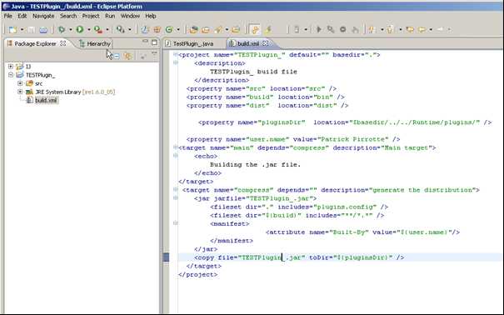Switch to TestPlugin_.java editor tab

tap(193, 43)
